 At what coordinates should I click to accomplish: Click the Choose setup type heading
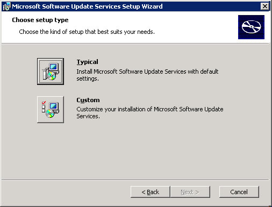point(40,20)
